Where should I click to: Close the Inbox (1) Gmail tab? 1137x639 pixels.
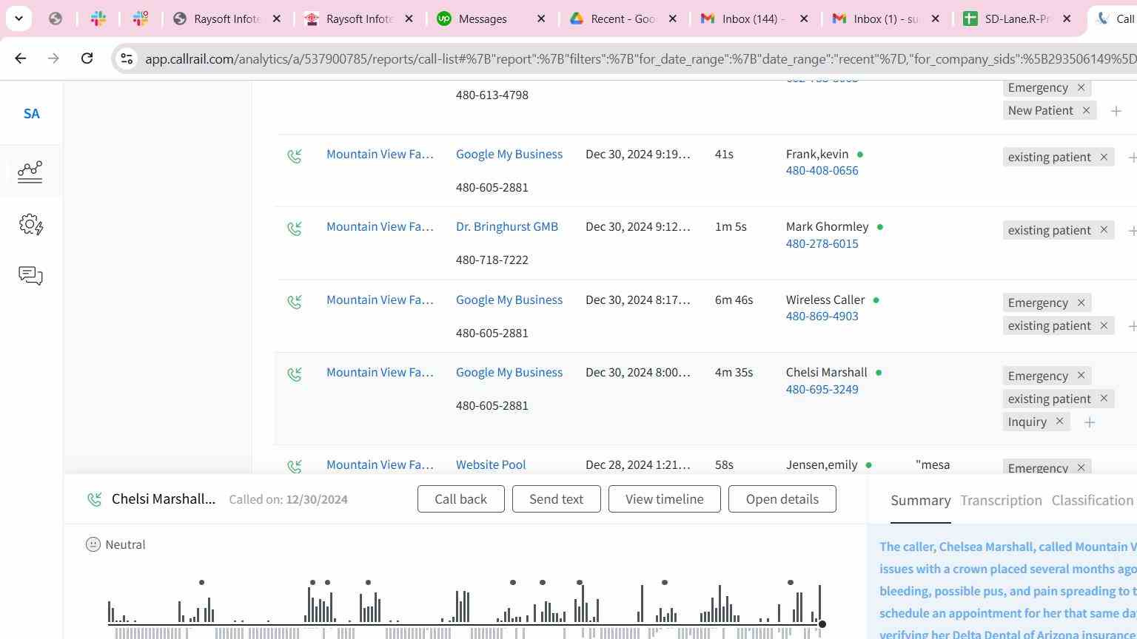pos(935,18)
